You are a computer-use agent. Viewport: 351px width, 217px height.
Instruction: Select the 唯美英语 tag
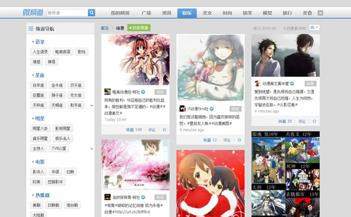(63, 52)
